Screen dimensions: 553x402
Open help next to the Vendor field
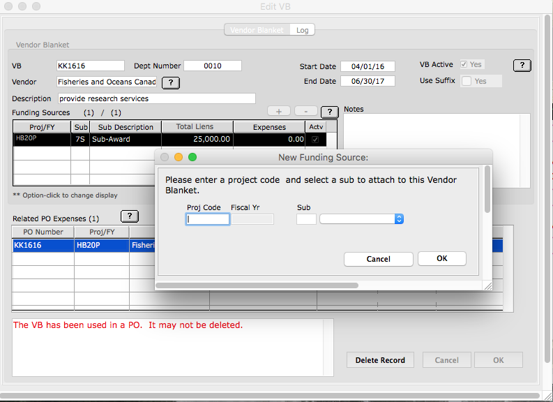coord(171,82)
